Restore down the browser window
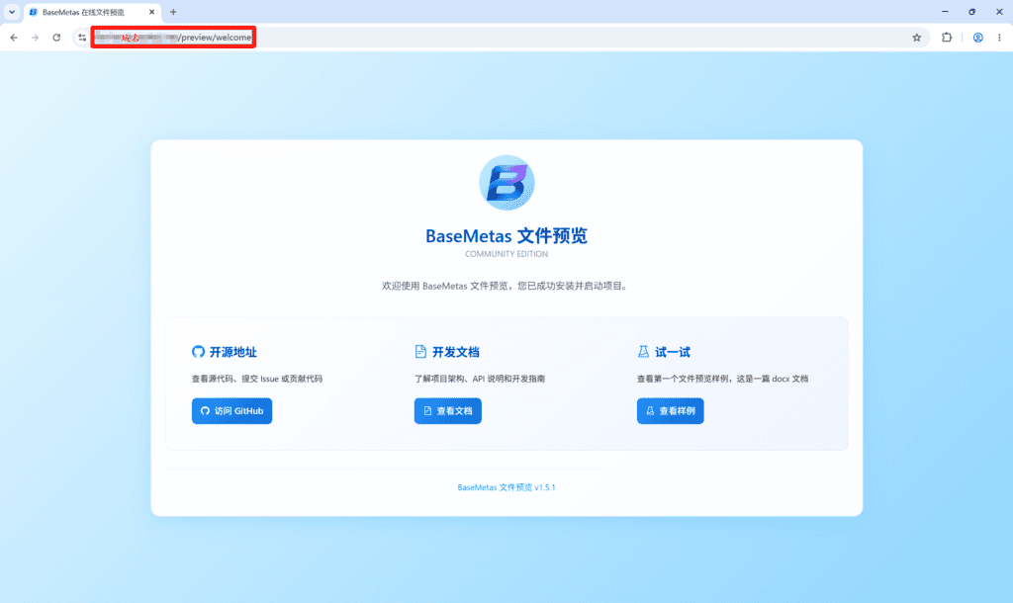Screen dimensions: 1013x603 [x=971, y=12]
